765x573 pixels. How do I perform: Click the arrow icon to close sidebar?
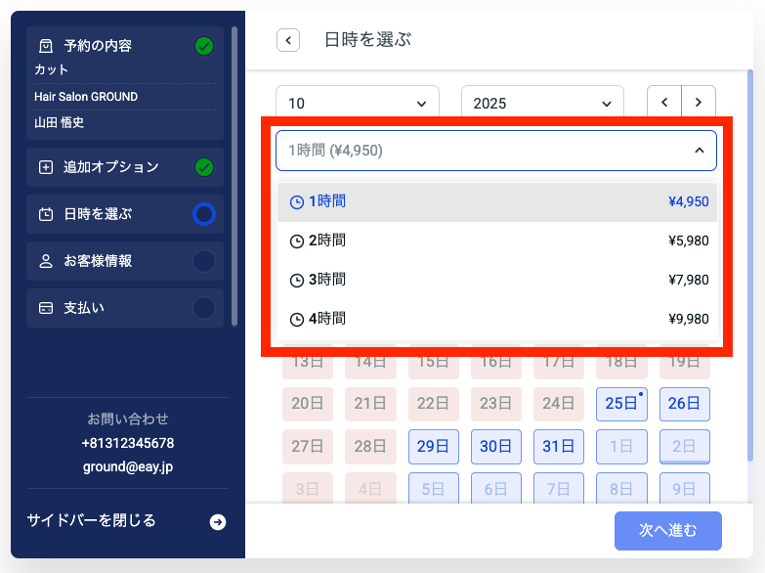[x=218, y=522]
